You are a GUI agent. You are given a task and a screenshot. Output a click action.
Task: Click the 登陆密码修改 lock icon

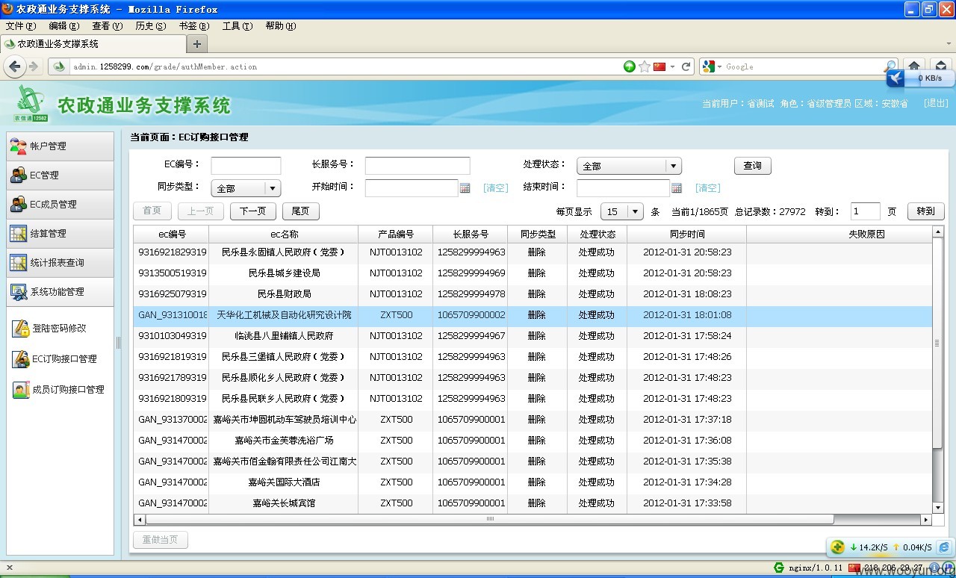(21, 329)
